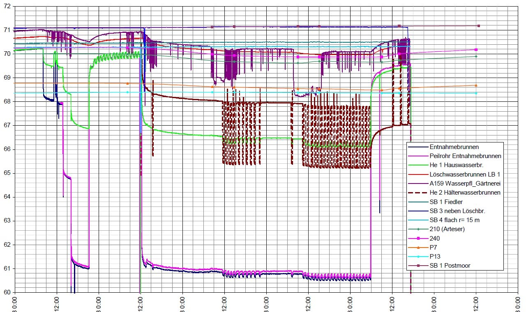Click A159 Wasserpfl_Gärtnerei in the legend
Viewport: 526px width, 312px height.
coord(465,184)
